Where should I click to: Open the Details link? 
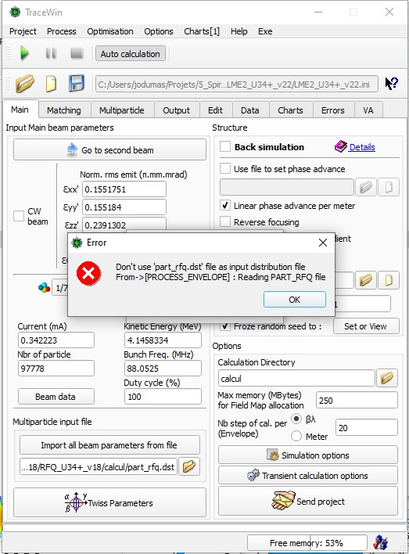click(x=362, y=147)
